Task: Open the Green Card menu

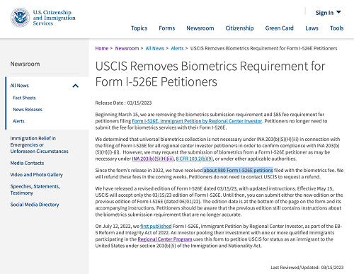Action: [280, 28]
